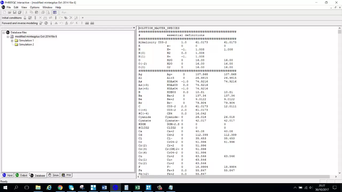342x192 pixels.
Task: Click the Cyanide row text
Action: pyautogui.click(x=186, y=117)
